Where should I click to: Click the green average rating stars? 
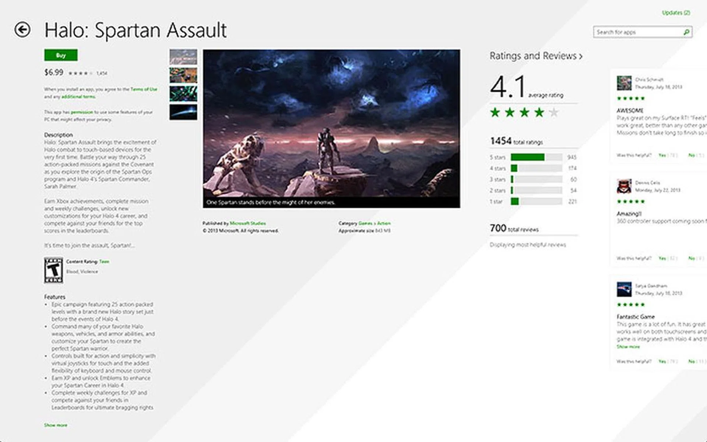point(524,112)
